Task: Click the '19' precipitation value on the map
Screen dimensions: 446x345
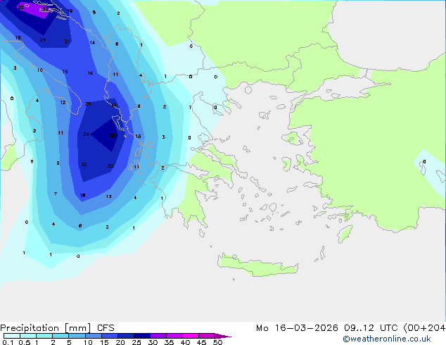Action: coord(70,11)
